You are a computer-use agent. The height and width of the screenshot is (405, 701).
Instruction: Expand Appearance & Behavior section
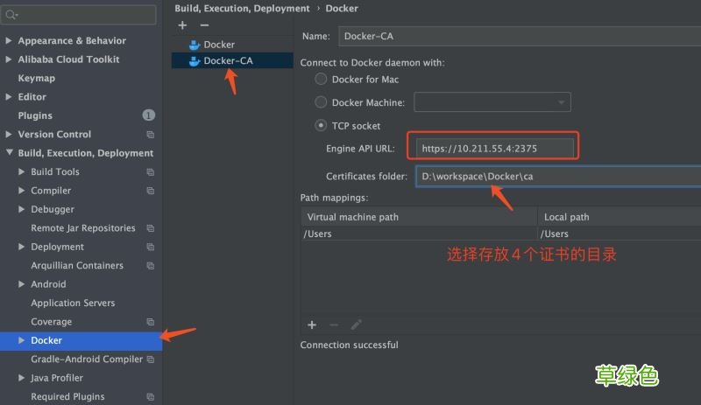(x=9, y=40)
